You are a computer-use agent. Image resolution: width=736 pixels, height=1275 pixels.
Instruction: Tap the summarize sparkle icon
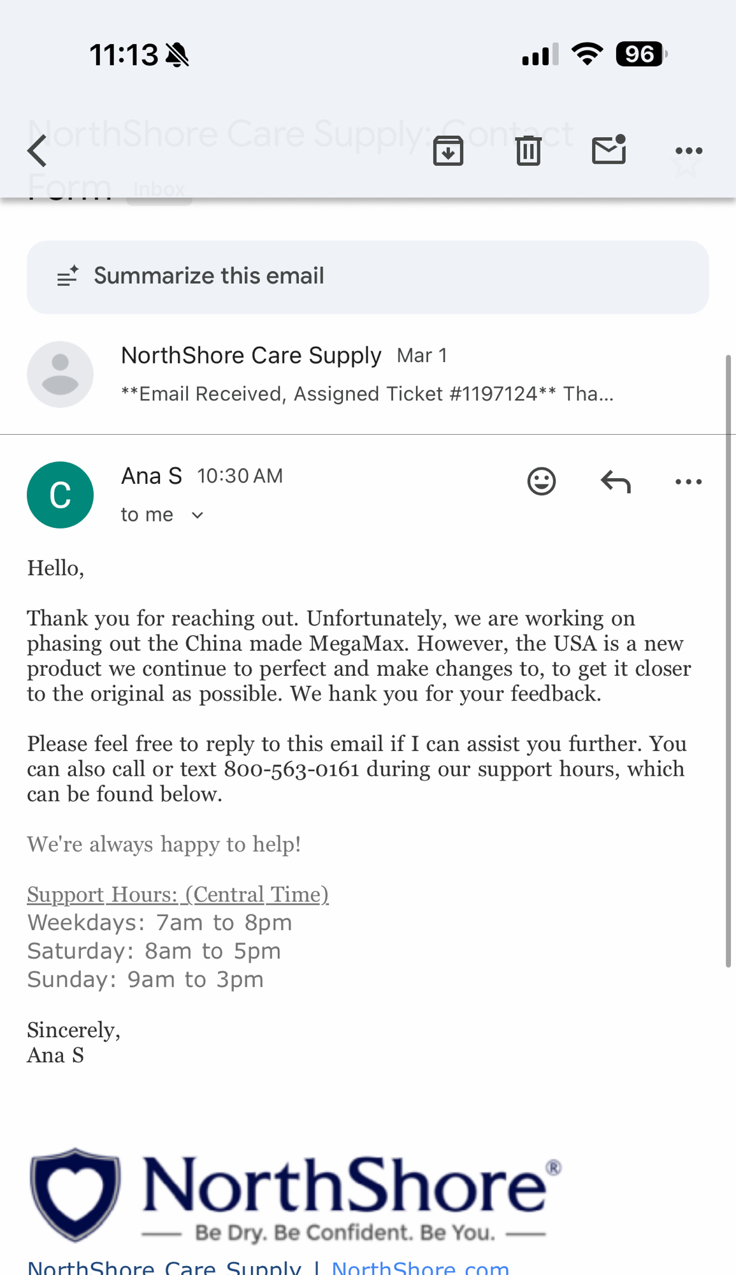[68, 276]
